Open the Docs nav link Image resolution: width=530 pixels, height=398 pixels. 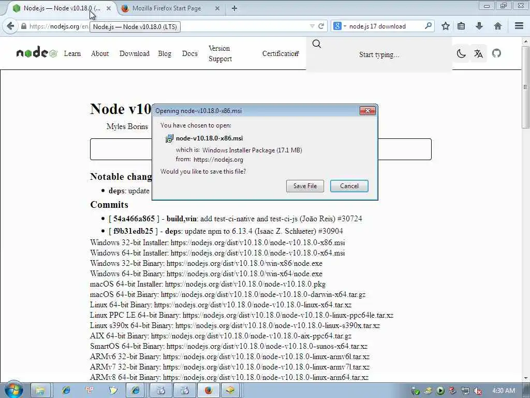click(189, 53)
